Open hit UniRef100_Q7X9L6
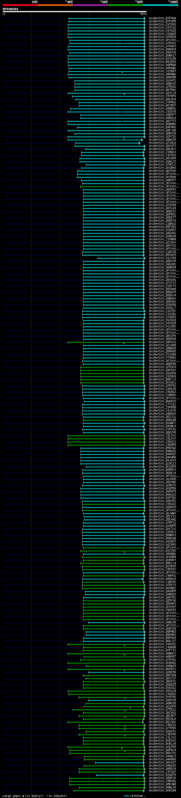Screen dimensions: 181x798 [x=162, y=143]
